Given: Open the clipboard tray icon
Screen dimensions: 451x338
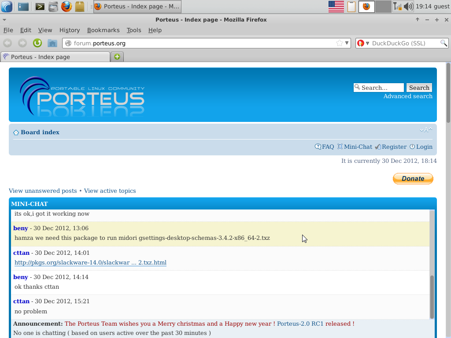Looking at the screenshot, I should coord(351,6).
